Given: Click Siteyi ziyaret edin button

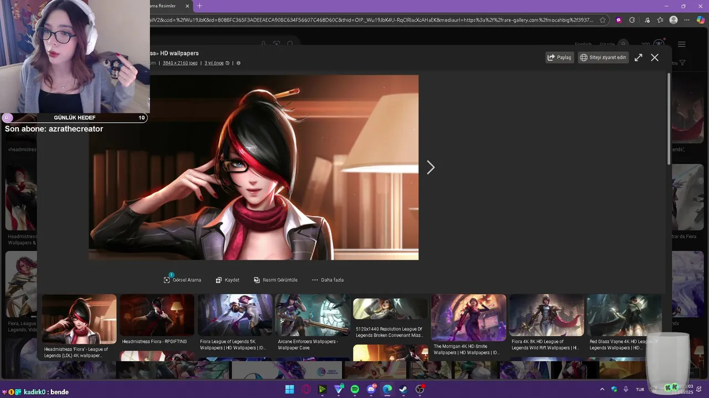Looking at the screenshot, I should (x=603, y=57).
